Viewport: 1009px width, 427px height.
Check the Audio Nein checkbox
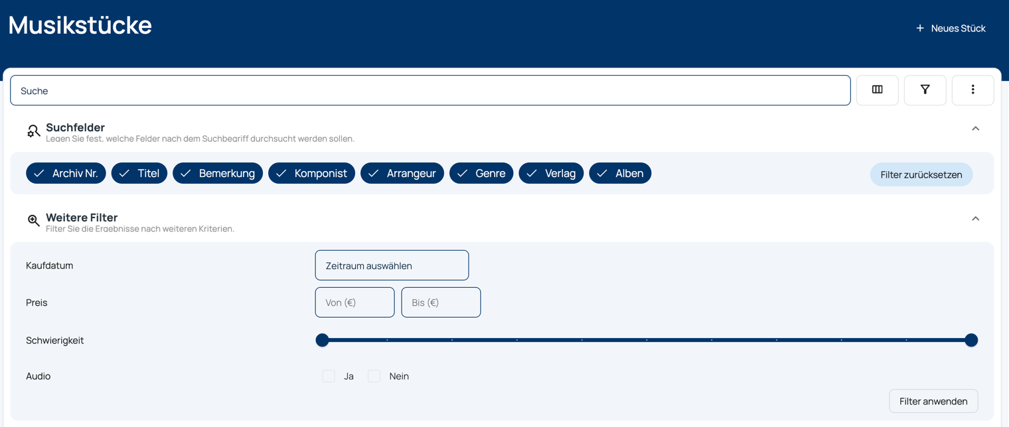[x=374, y=376]
